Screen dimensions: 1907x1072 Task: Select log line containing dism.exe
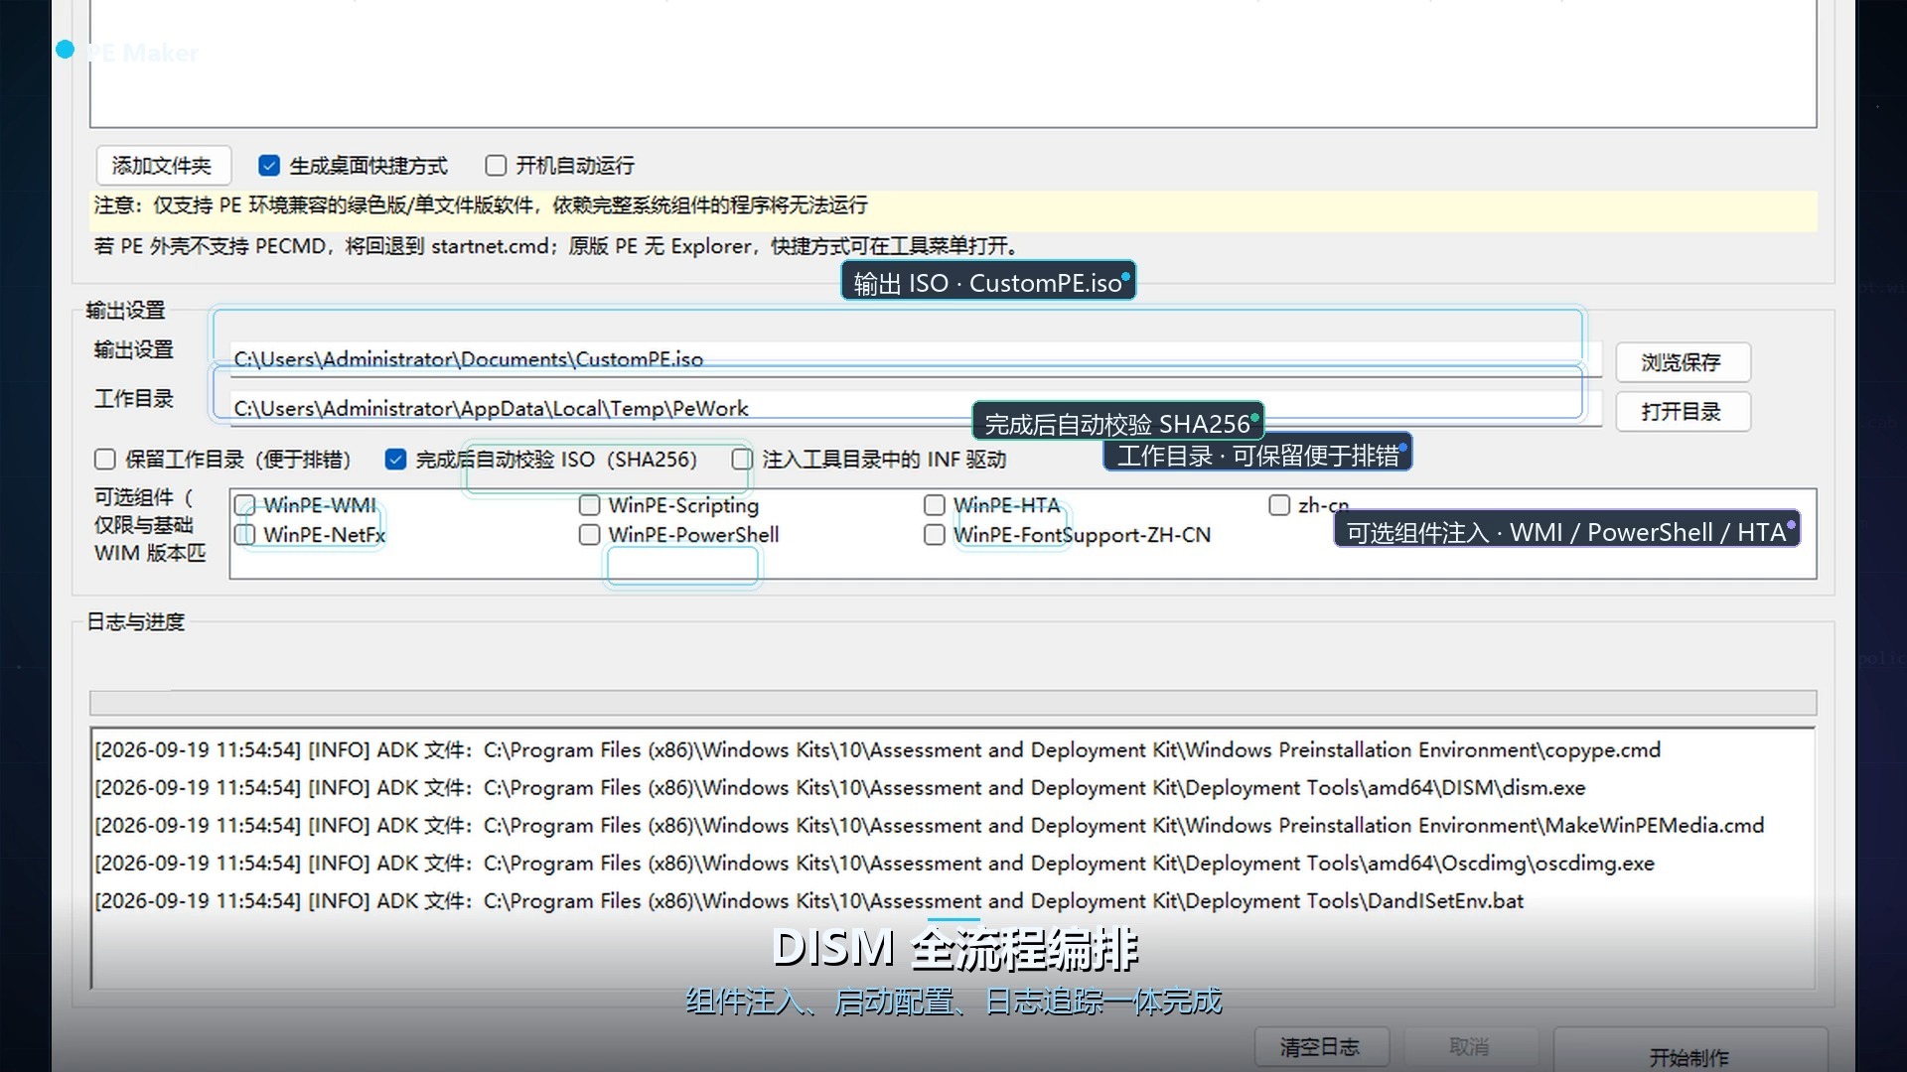(840, 788)
